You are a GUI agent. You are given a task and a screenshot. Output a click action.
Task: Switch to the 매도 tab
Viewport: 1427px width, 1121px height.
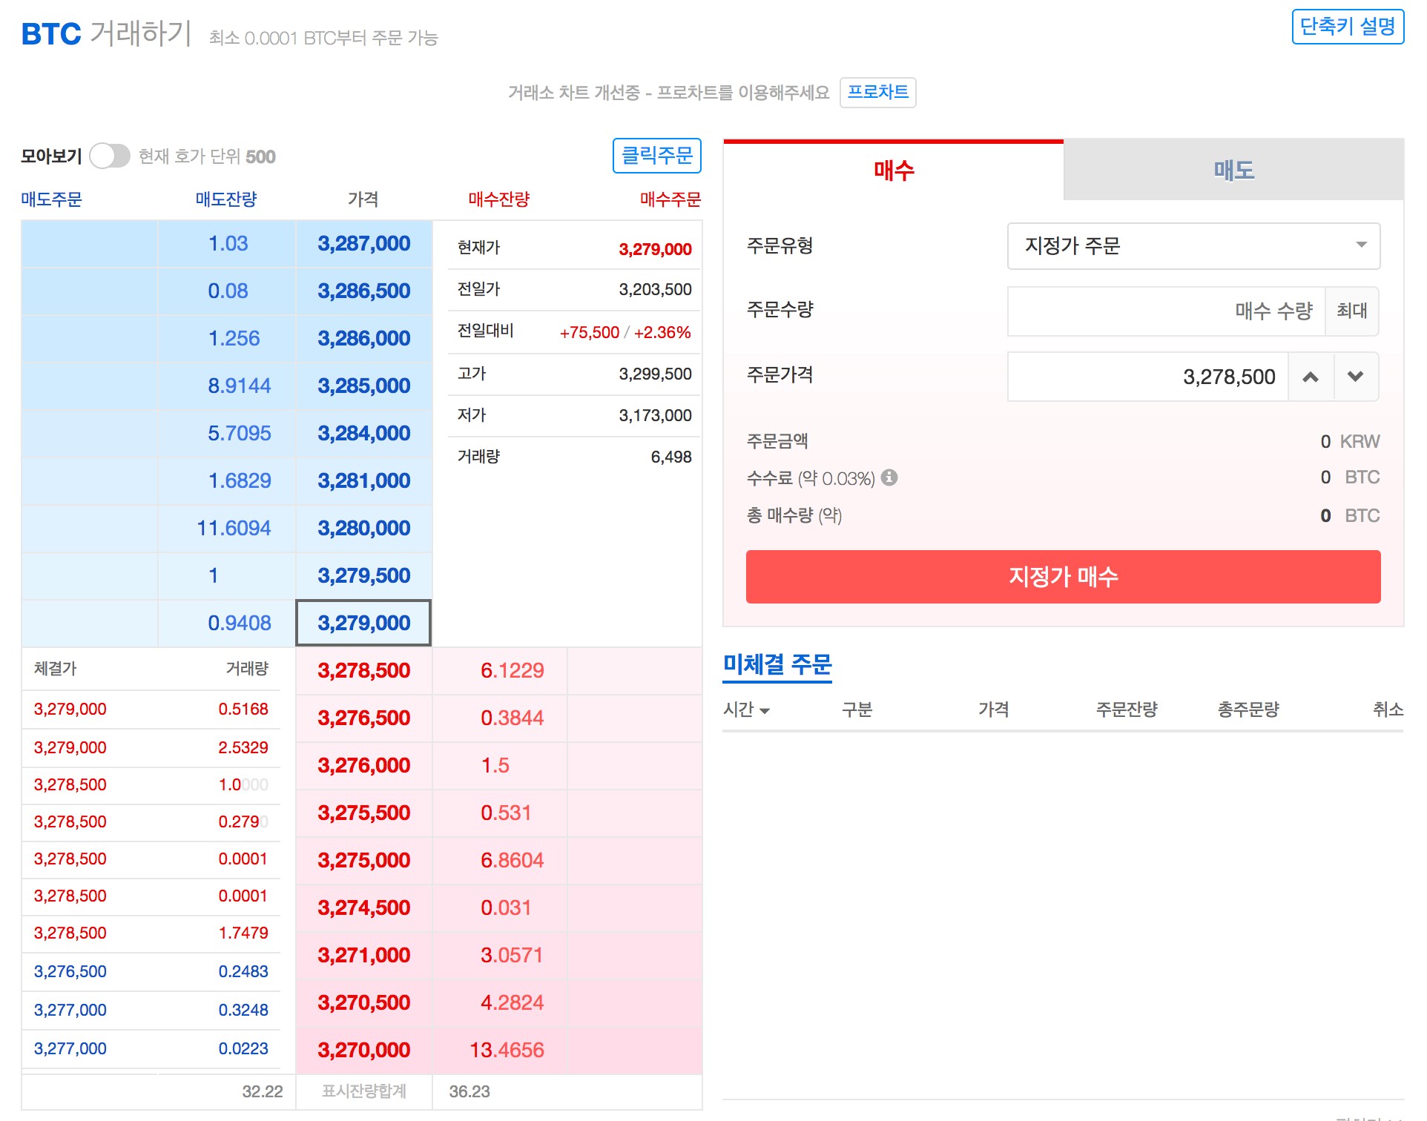1233,170
